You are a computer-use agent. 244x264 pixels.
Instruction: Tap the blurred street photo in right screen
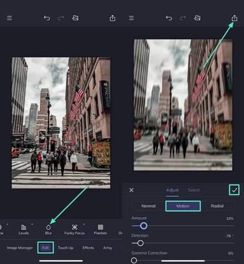coord(183,105)
